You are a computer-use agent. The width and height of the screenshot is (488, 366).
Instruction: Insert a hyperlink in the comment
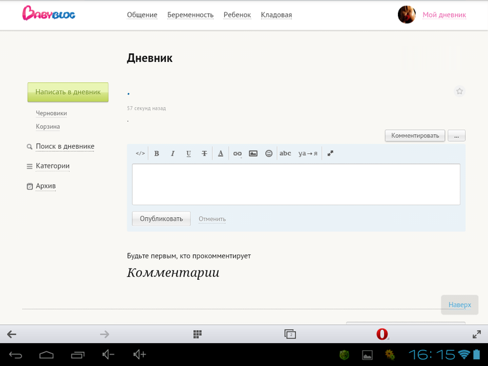pyautogui.click(x=238, y=153)
